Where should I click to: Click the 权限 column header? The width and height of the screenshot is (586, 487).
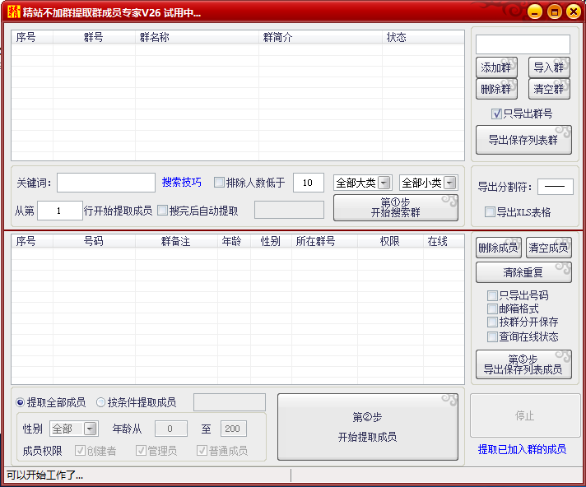[x=390, y=241]
